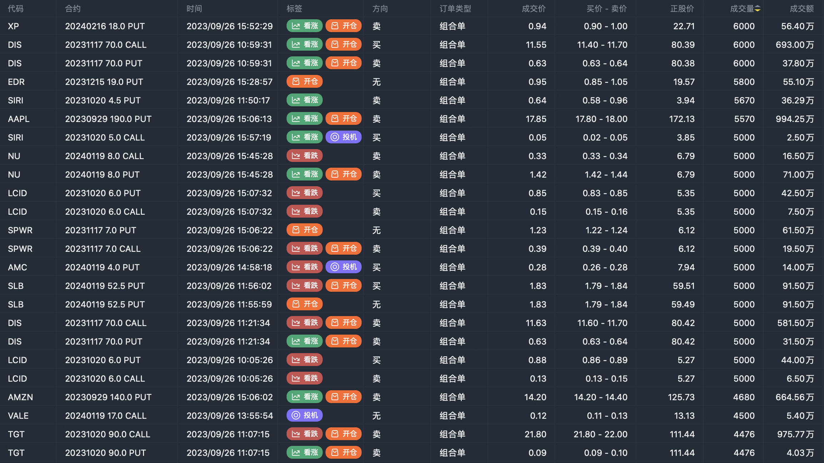Click the 开仓 tag in the DIS 10:59:31 PUT row
Screen dimensions: 824x463
click(x=343, y=63)
